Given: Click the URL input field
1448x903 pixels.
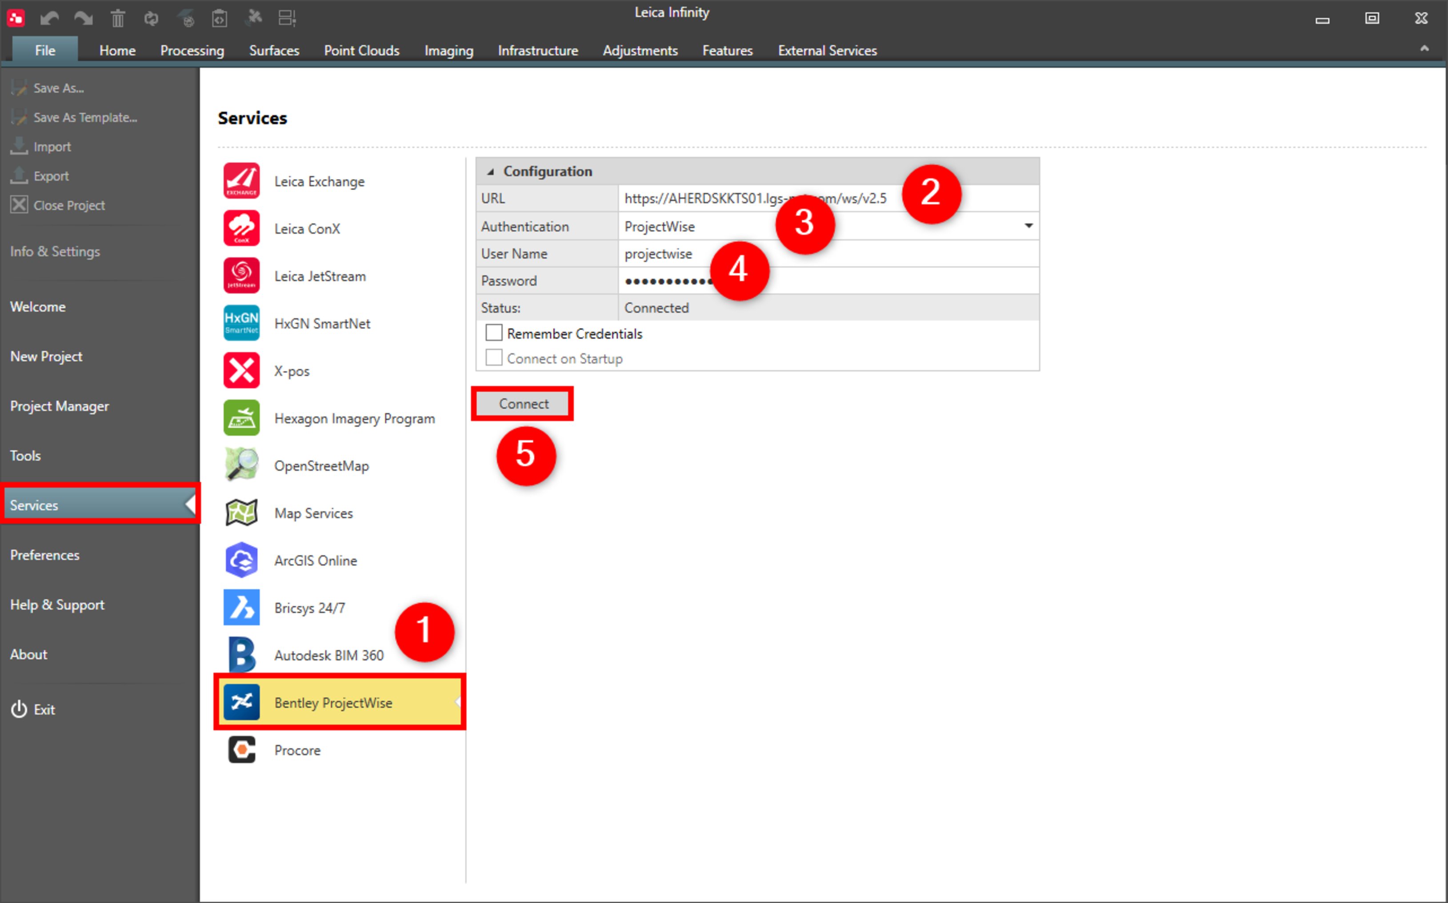Looking at the screenshot, I should 828,198.
